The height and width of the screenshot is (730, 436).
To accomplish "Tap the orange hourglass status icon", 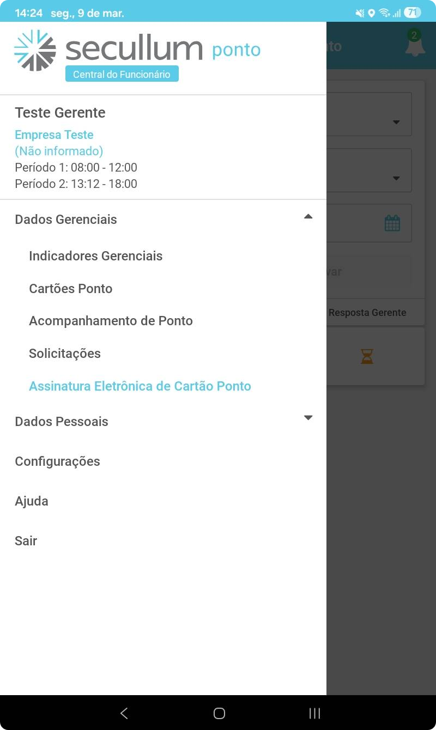I will [x=367, y=357].
